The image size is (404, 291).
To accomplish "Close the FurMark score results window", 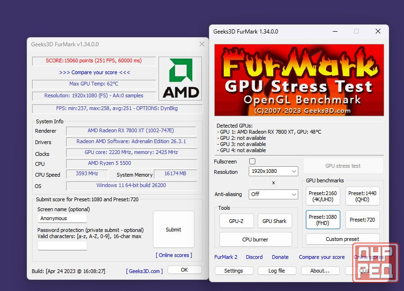I will pyautogui.click(x=202, y=44).
